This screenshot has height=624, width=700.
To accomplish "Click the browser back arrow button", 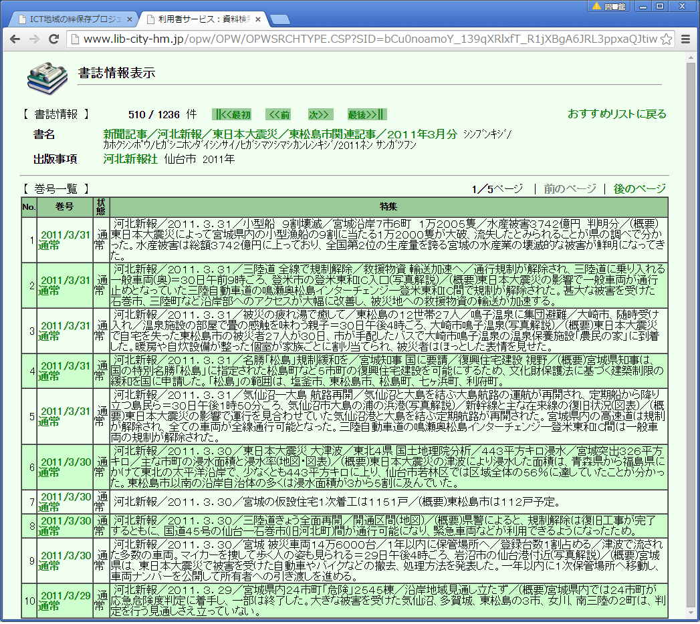I will click(15, 39).
